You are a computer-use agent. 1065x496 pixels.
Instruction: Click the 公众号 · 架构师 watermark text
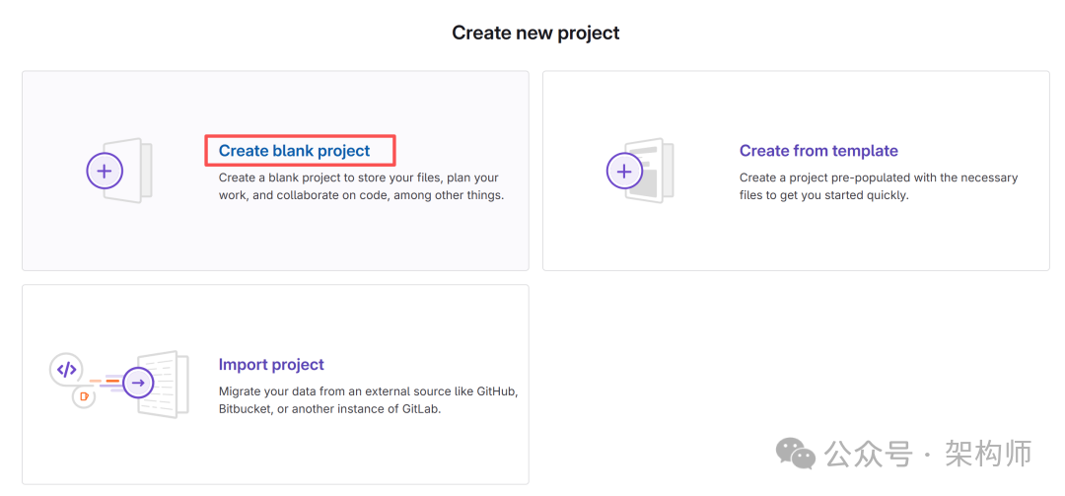[x=928, y=454]
